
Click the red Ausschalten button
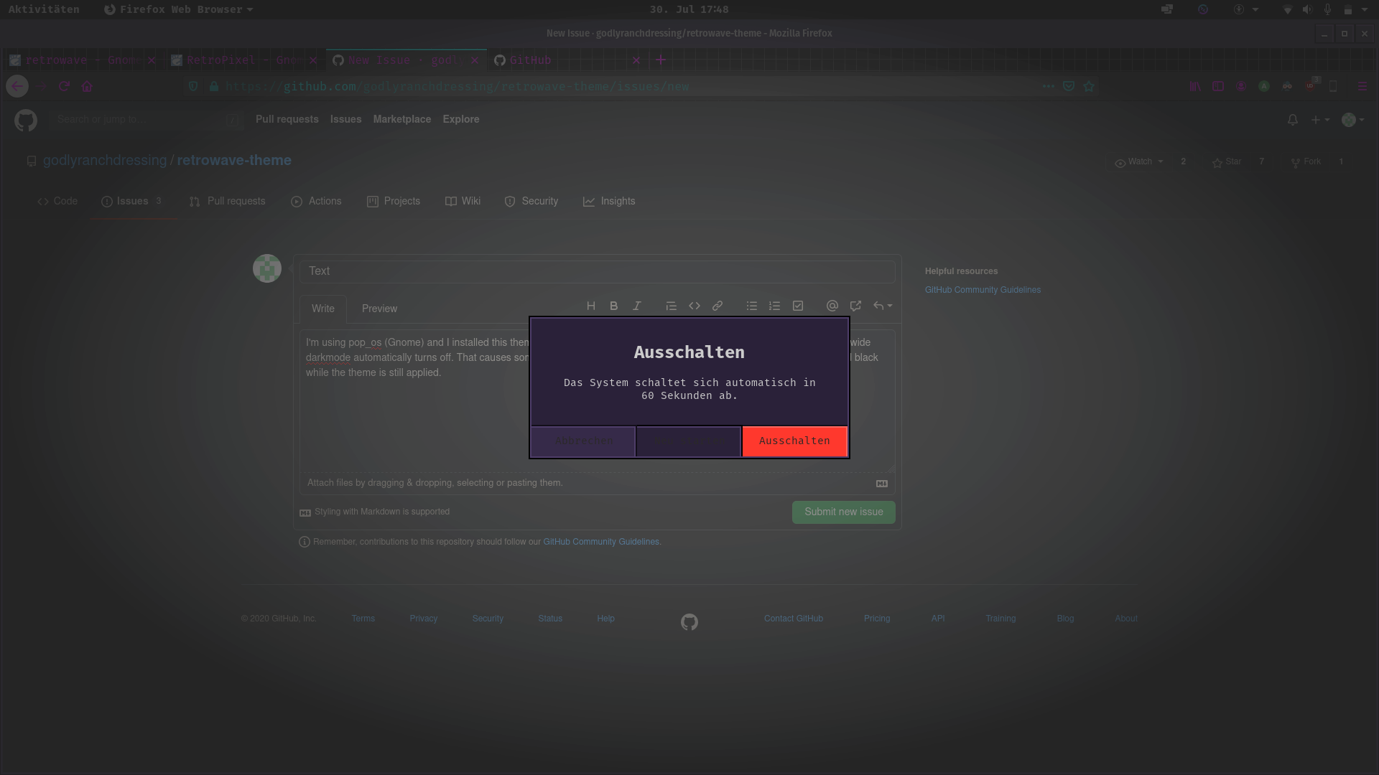(x=794, y=441)
